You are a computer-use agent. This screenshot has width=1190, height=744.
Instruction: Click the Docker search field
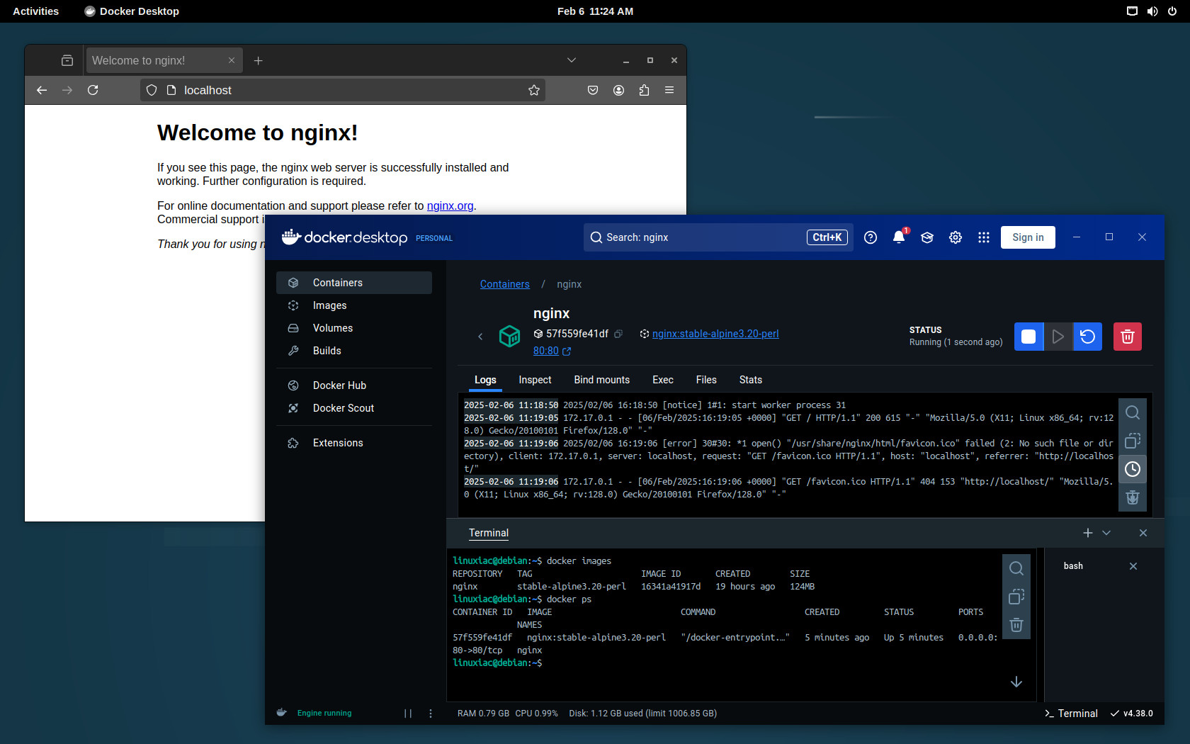click(x=718, y=237)
